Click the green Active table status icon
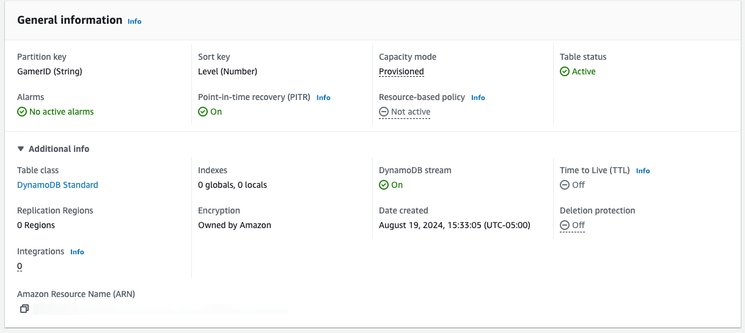Screen dimensions: 745x333 [x=565, y=71]
